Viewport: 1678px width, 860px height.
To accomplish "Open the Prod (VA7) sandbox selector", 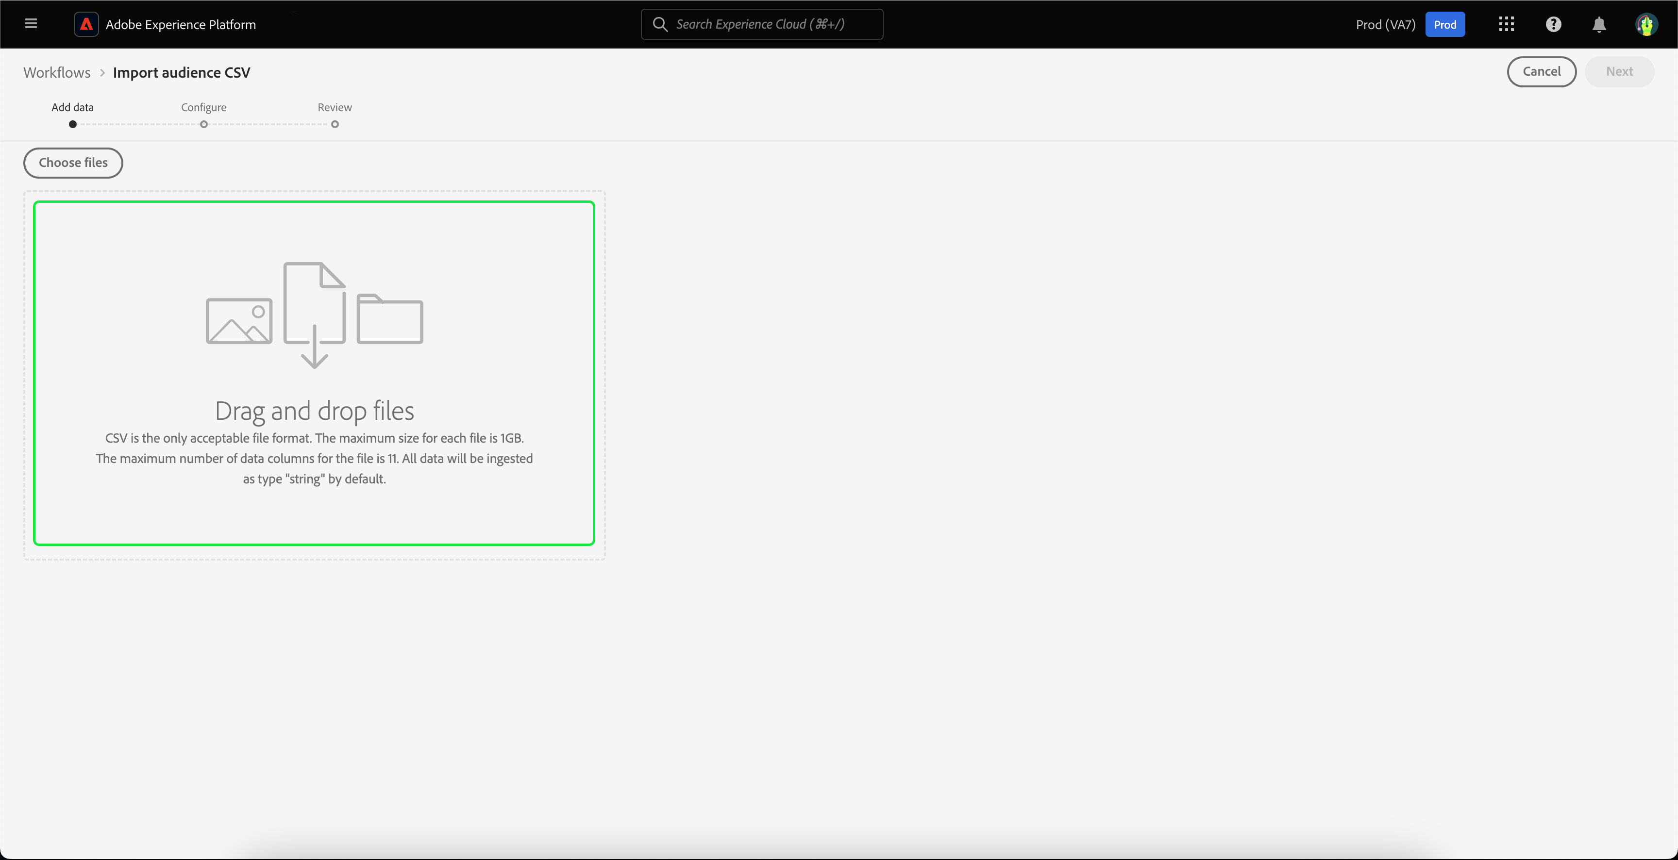I will pos(1386,24).
